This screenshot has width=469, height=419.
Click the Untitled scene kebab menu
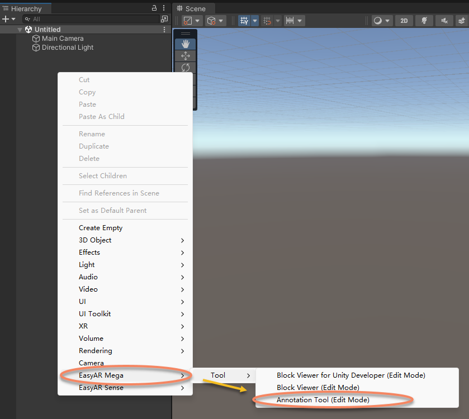(x=164, y=30)
